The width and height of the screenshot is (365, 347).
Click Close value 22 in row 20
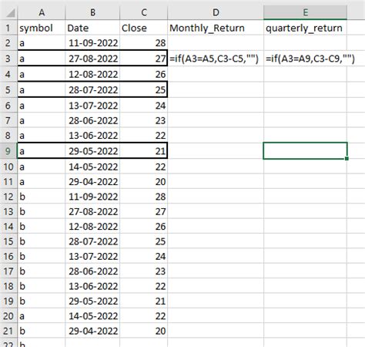[144, 316]
